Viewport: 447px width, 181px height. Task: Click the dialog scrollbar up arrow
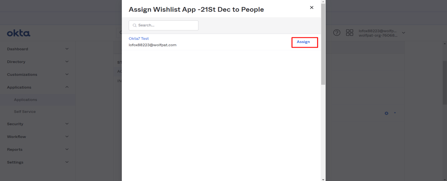click(323, 2)
